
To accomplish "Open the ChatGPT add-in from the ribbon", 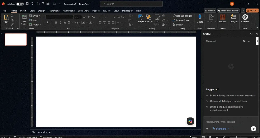I will (x=245, y=18).
